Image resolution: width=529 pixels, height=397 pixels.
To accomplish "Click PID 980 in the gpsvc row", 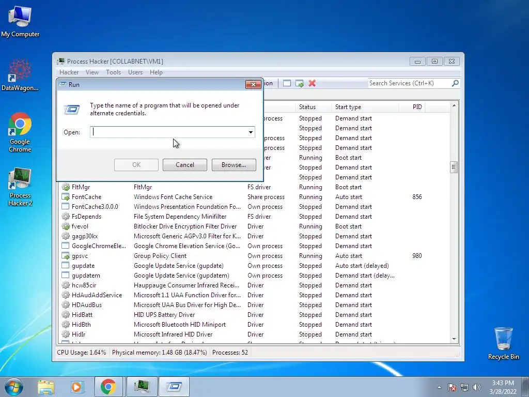I will 417,256.
